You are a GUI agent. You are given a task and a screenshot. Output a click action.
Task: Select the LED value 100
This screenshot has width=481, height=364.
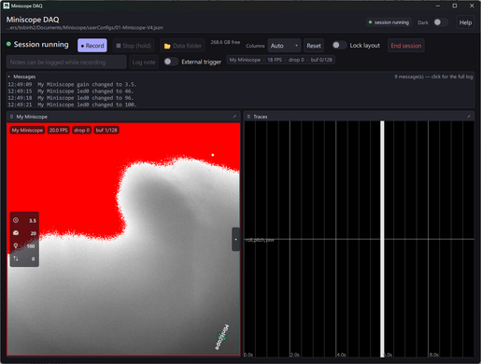point(31,246)
